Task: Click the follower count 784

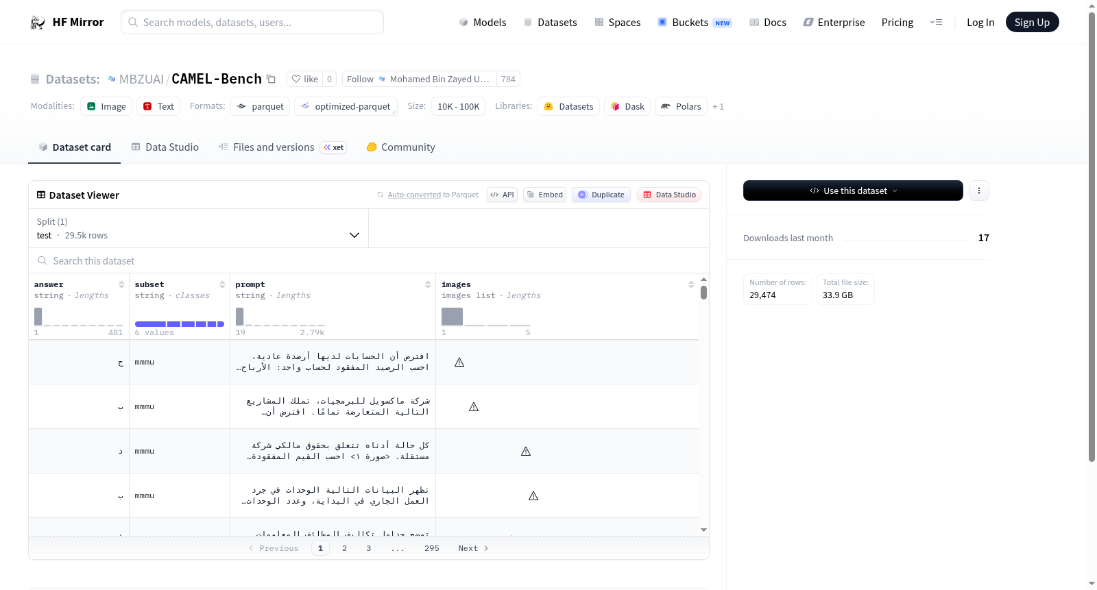Action: click(x=508, y=79)
